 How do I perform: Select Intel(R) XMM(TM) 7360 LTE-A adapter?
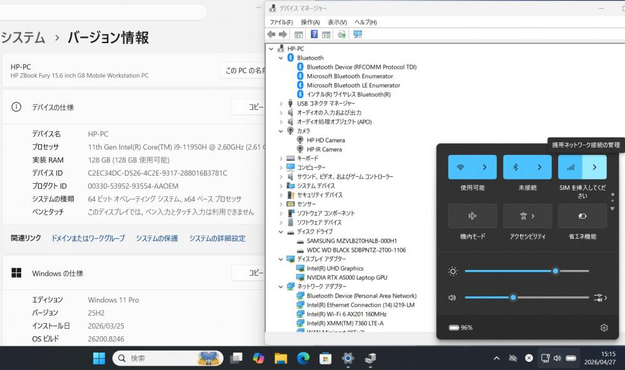pos(345,323)
